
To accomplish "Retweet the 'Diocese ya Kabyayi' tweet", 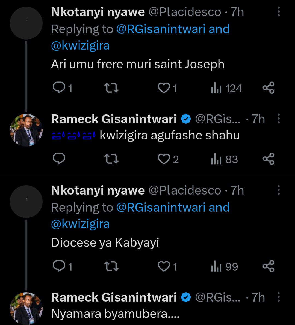I will tap(112, 266).
